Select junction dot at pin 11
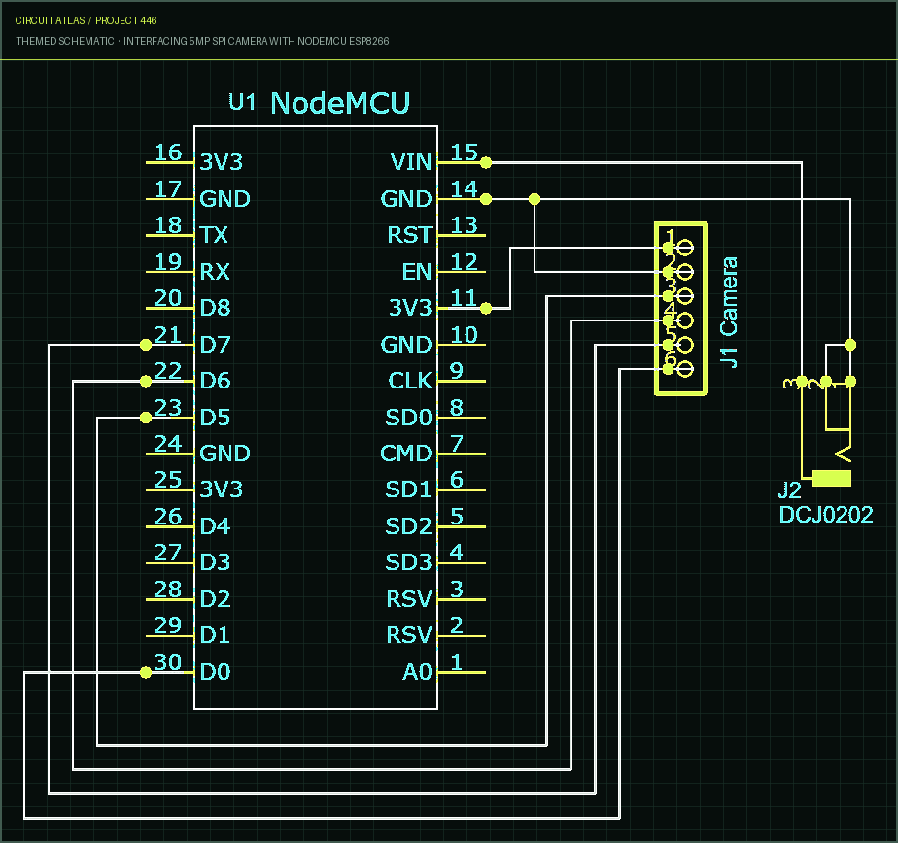This screenshot has height=843, width=898. pyautogui.click(x=486, y=309)
